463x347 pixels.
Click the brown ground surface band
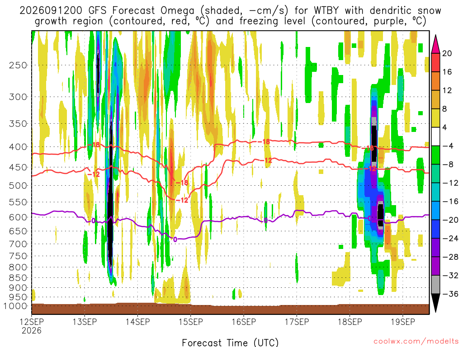[x=230, y=309]
